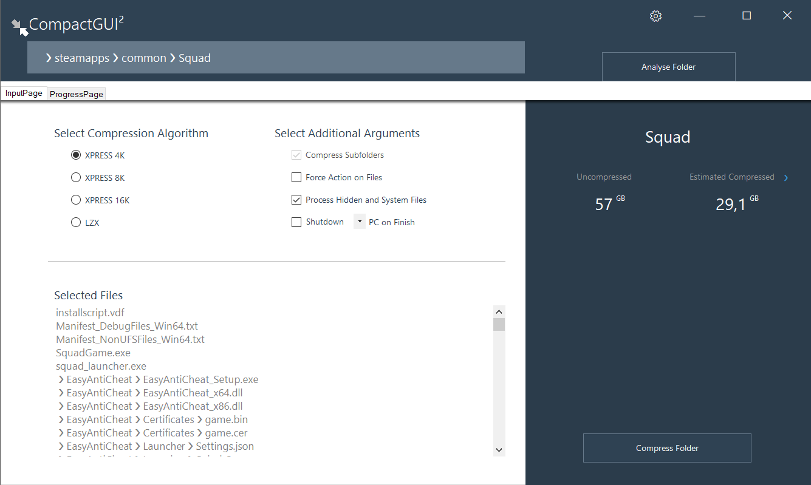Open settings with the gear icon
Viewport: 811px width, 485px height.
tap(655, 16)
